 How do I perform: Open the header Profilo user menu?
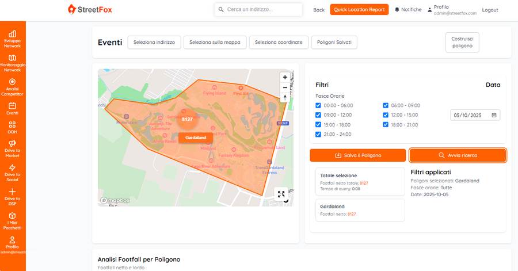[452, 10]
